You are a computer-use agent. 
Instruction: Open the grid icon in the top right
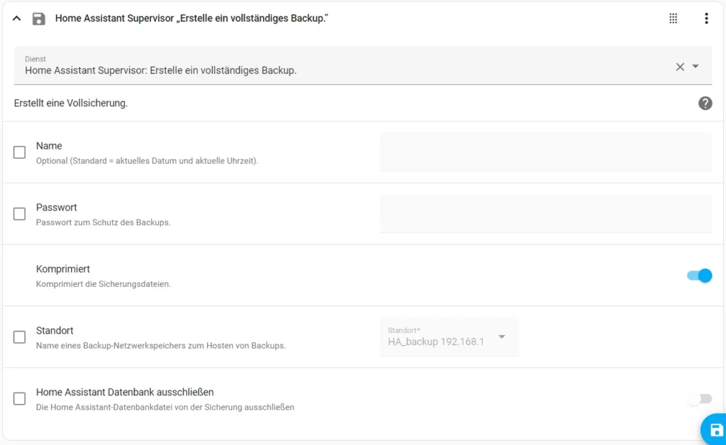click(672, 18)
